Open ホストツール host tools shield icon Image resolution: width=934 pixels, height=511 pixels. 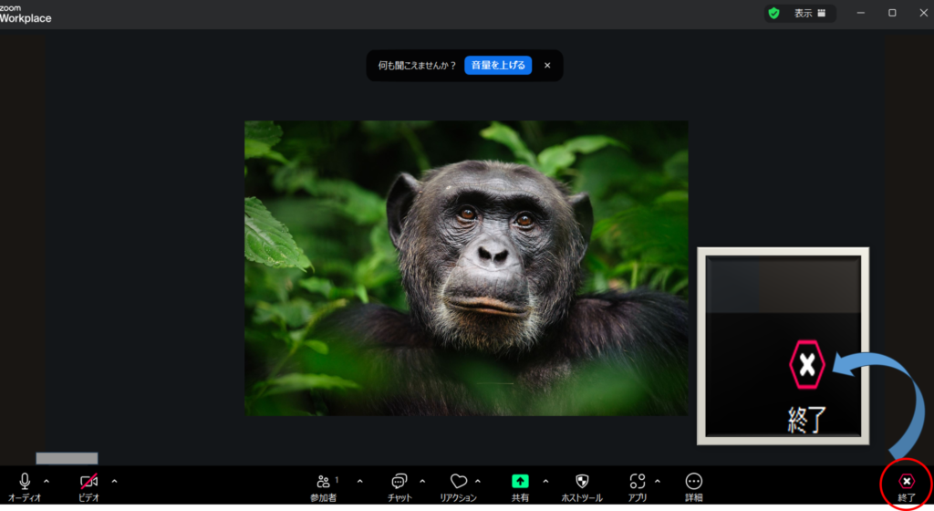click(x=581, y=482)
